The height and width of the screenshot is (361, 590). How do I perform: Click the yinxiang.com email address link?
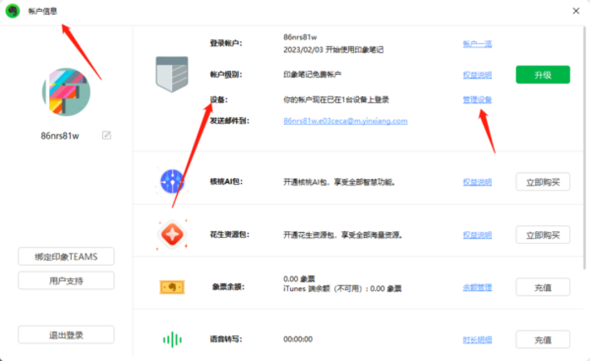coord(345,121)
